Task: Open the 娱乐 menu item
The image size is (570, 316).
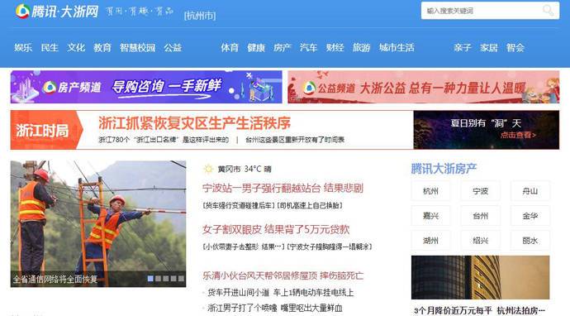Action: coord(23,48)
